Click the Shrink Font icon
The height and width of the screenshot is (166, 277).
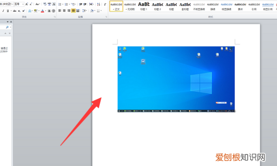31,4
